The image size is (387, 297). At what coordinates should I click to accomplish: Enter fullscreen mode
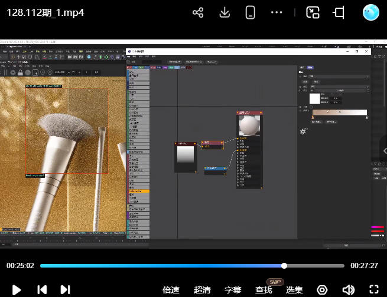374,289
